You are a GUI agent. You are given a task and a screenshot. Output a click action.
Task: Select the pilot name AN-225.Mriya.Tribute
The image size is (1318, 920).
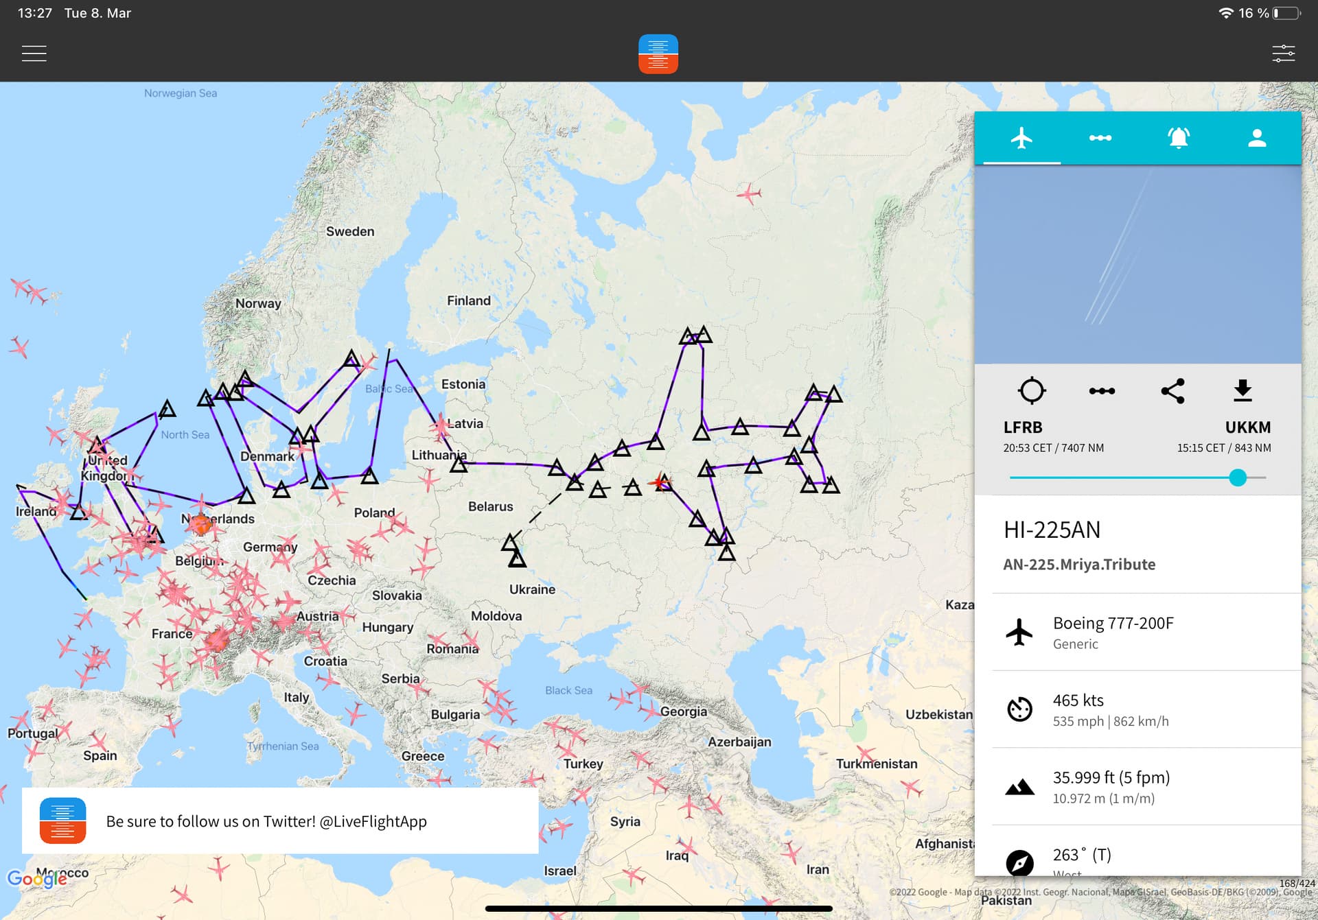(x=1078, y=565)
